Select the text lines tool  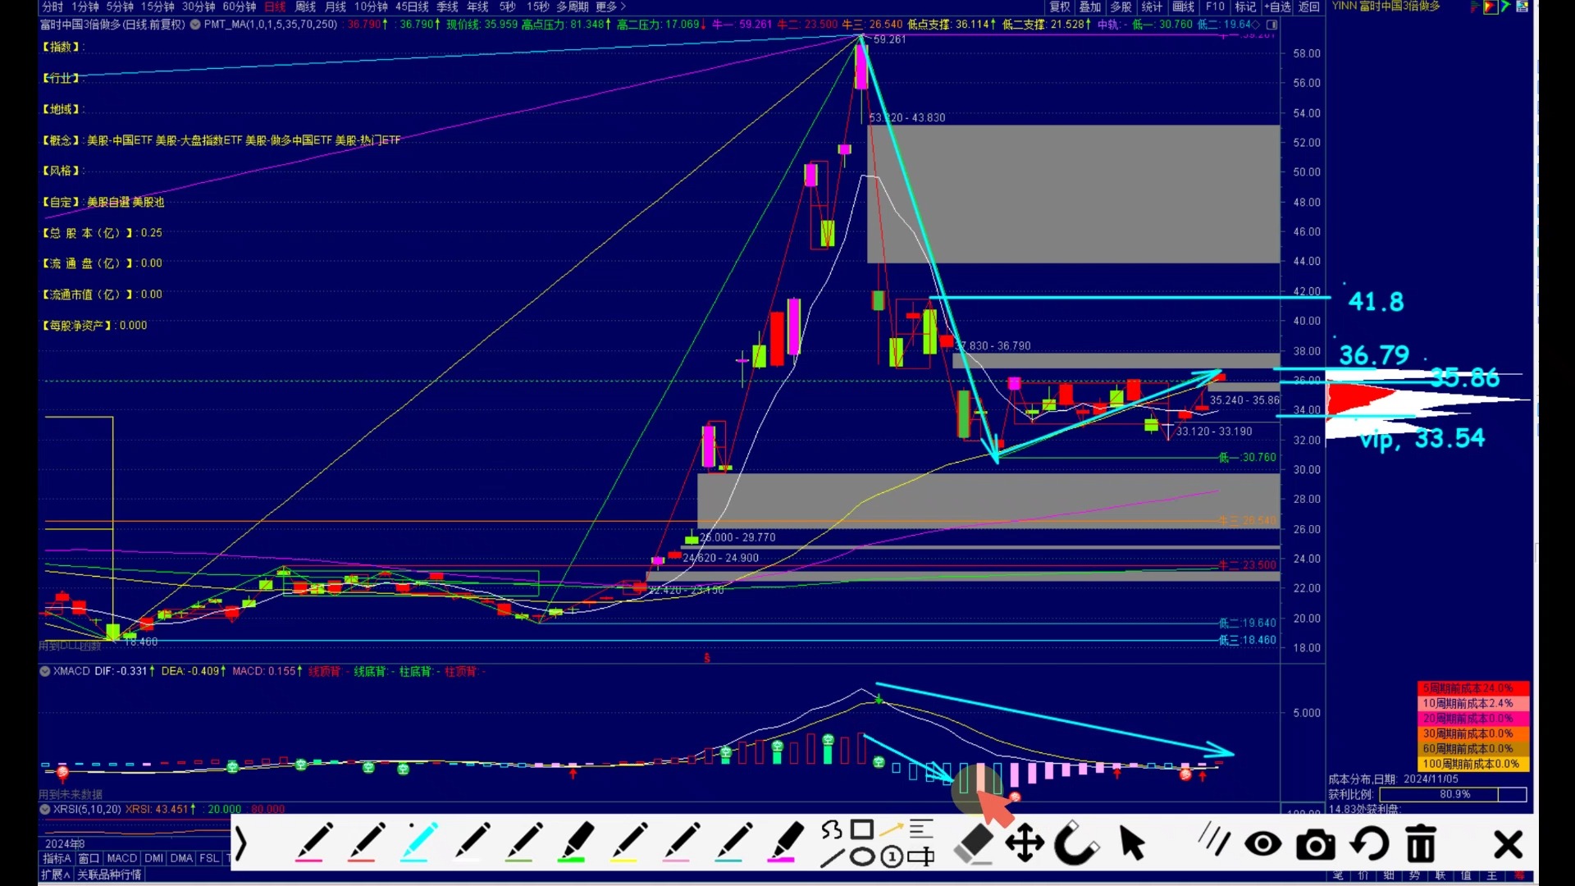(921, 829)
